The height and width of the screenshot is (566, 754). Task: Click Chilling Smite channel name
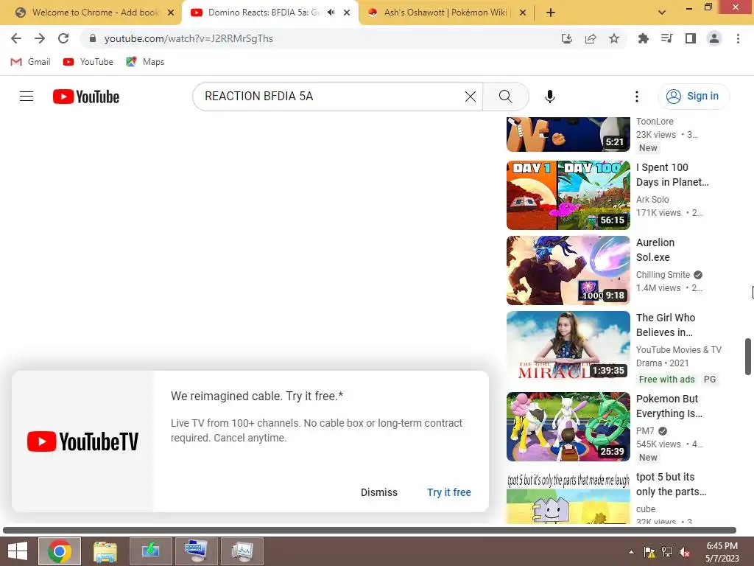[663, 275]
